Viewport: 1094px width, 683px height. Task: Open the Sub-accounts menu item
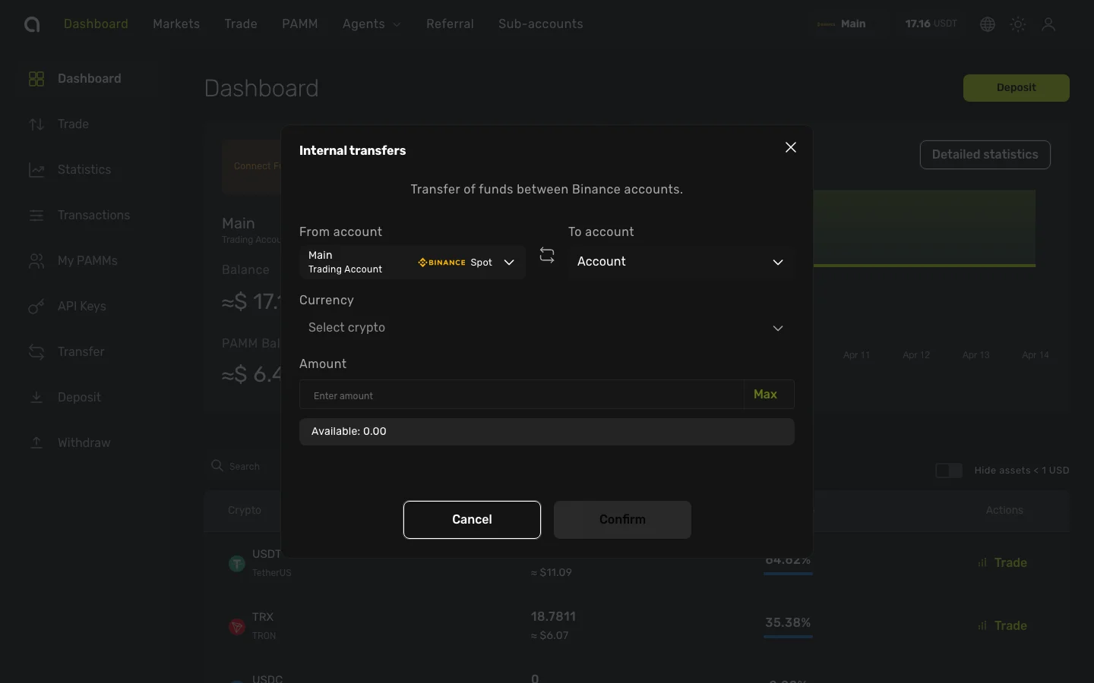point(540,24)
